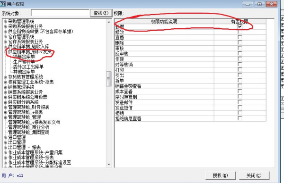Uncheck the 新增 permission checkbox
284x183 pixels.
[240, 26]
